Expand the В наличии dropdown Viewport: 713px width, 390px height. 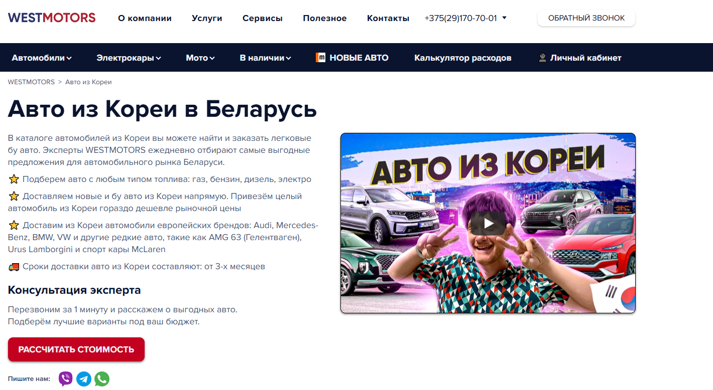point(265,58)
